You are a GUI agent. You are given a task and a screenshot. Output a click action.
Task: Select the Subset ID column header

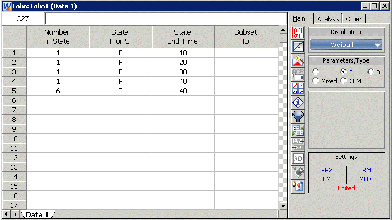[246, 36]
